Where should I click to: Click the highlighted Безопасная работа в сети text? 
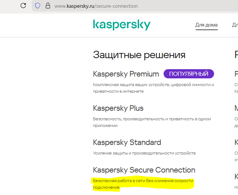[x=143, y=184]
